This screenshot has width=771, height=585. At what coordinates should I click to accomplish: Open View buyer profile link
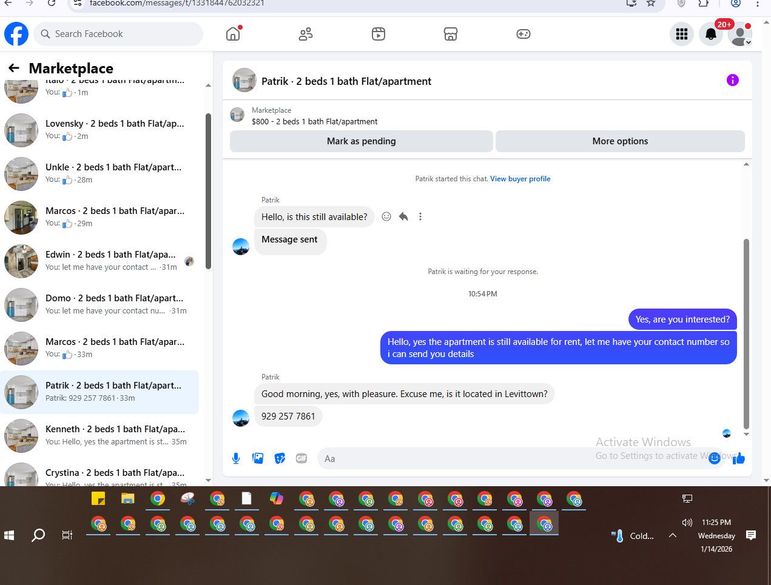tap(520, 179)
